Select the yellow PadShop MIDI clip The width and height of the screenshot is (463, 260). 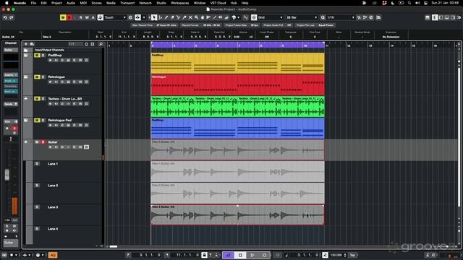tap(238, 63)
